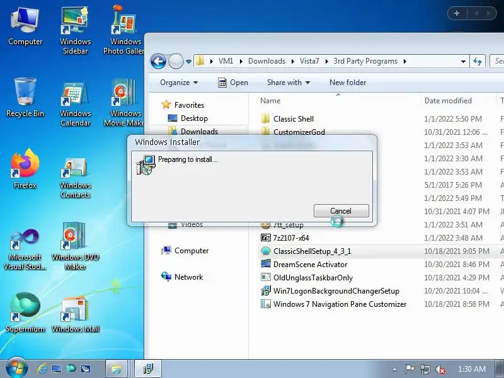
Task: Click the muted volume tray icon
Action: point(440,369)
